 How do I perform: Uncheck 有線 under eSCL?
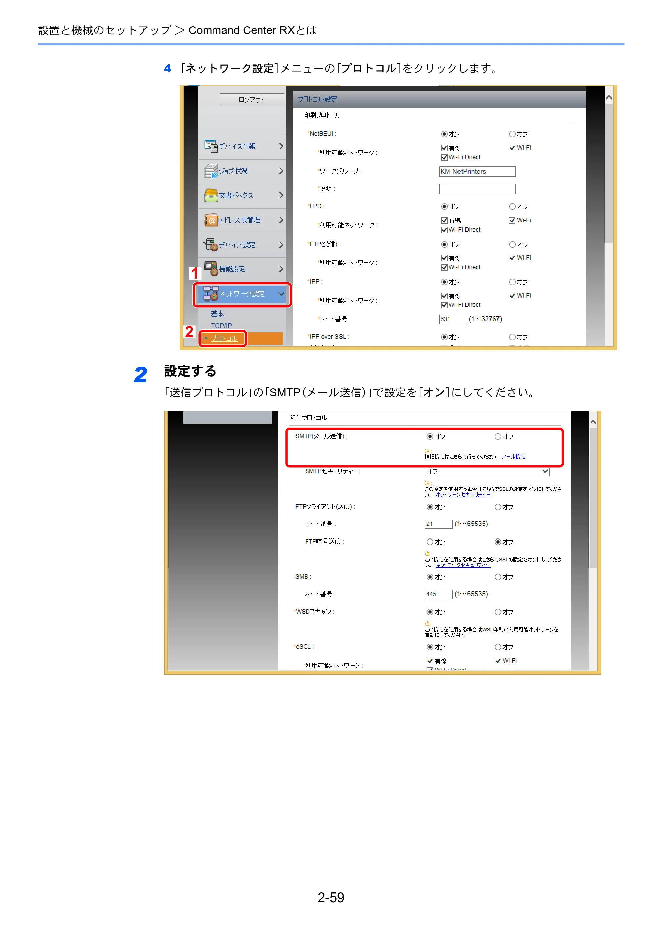point(429,661)
